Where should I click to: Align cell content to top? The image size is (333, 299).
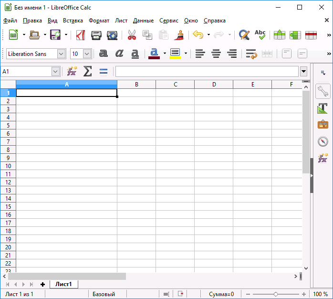(287, 53)
